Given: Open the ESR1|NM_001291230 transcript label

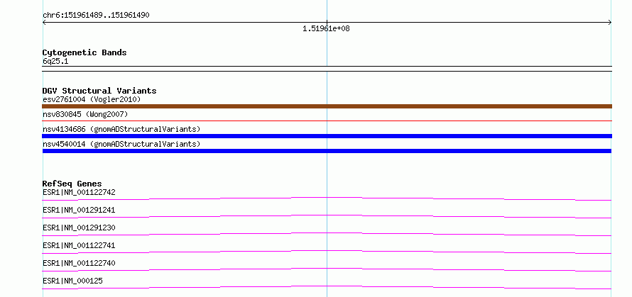Looking at the screenshot, I should (x=79, y=228).
